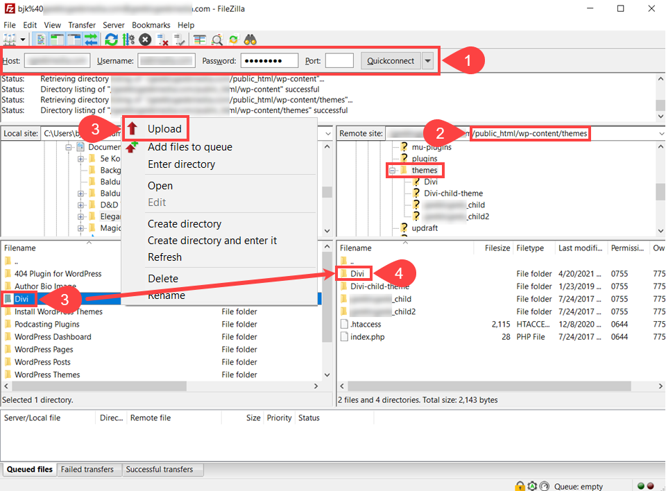Click the Process Queue toolbar icon
Screen dimensions: 666x491
pos(128,40)
